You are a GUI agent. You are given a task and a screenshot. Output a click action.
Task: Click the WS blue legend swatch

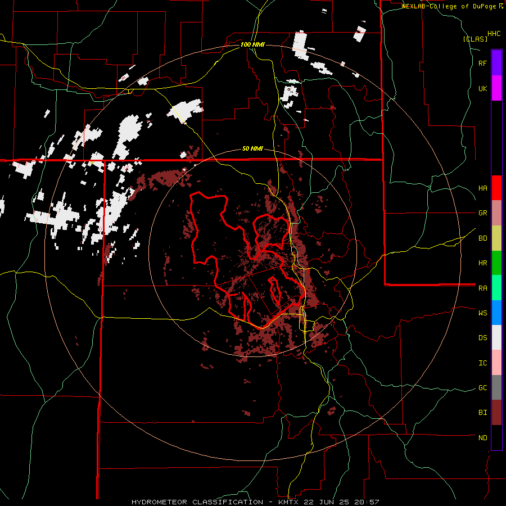(496, 313)
